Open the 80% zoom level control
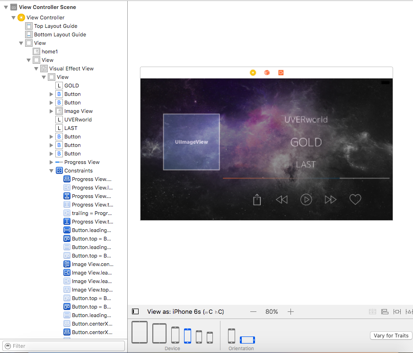The width and height of the screenshot is (413, 353). pos(272,312)
